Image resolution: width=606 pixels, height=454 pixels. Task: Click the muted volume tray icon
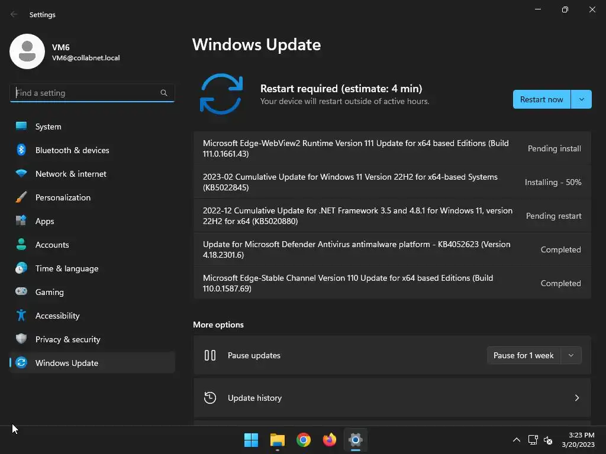[x=548, y=440]
